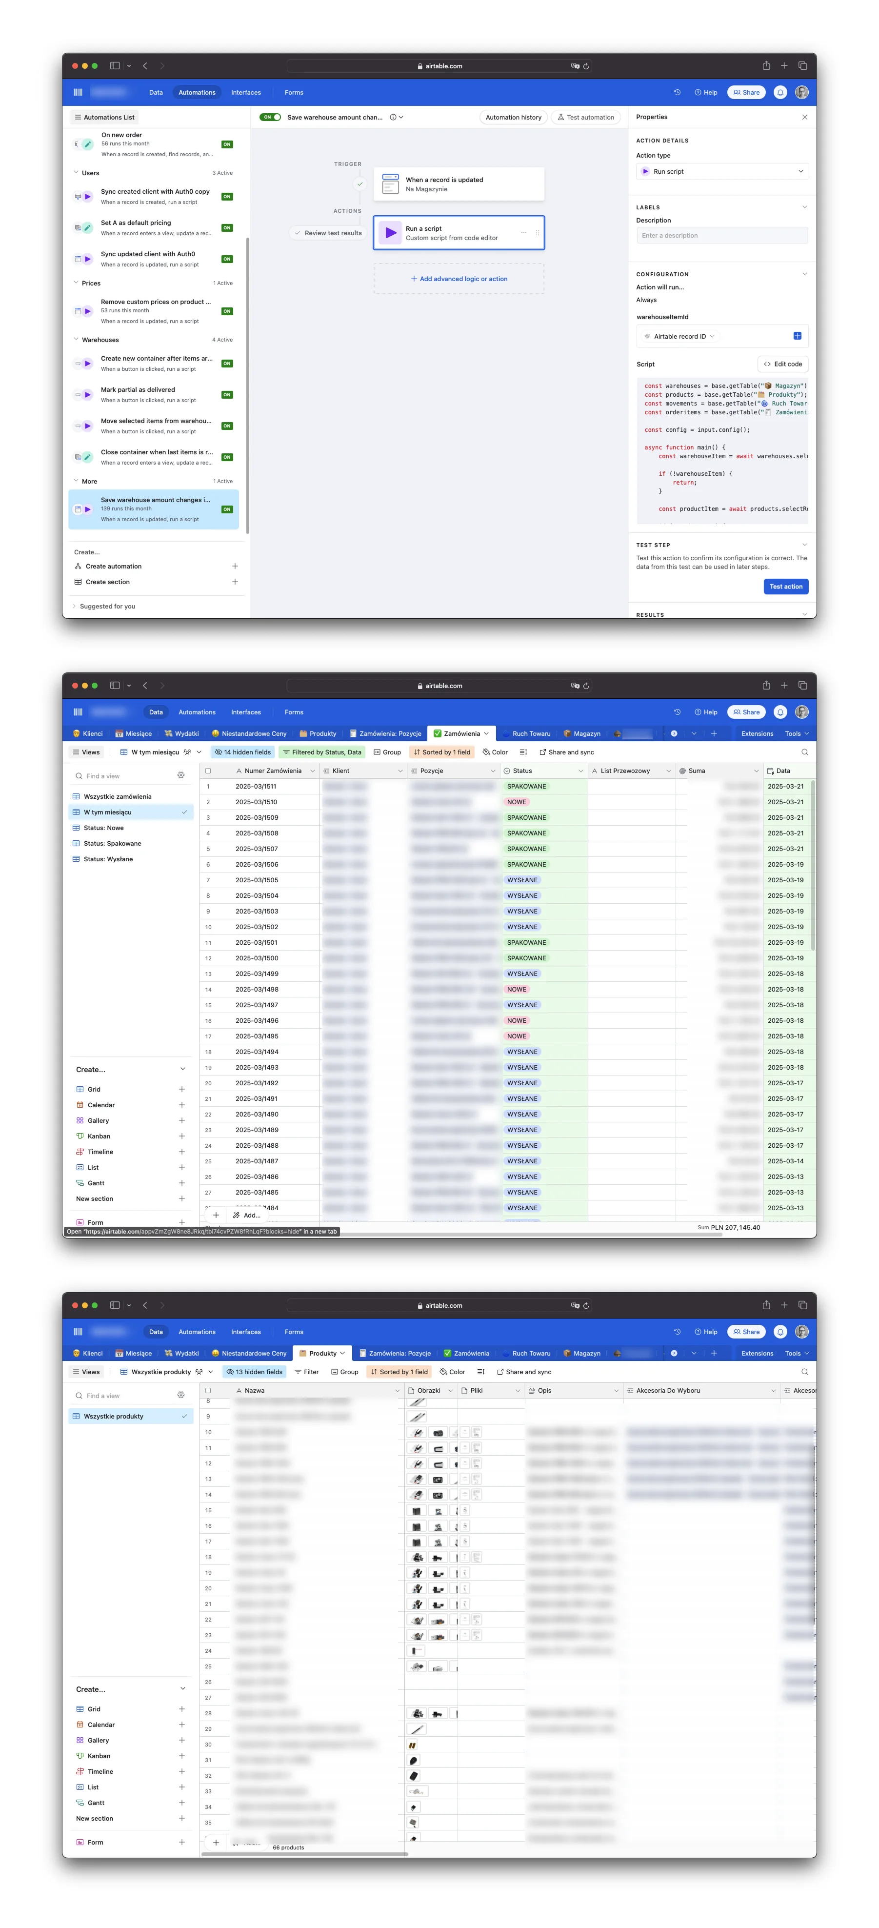
Task: Tick the select-all checkbox beside Numer Zamówienia
Action: (x=208, y=771)
